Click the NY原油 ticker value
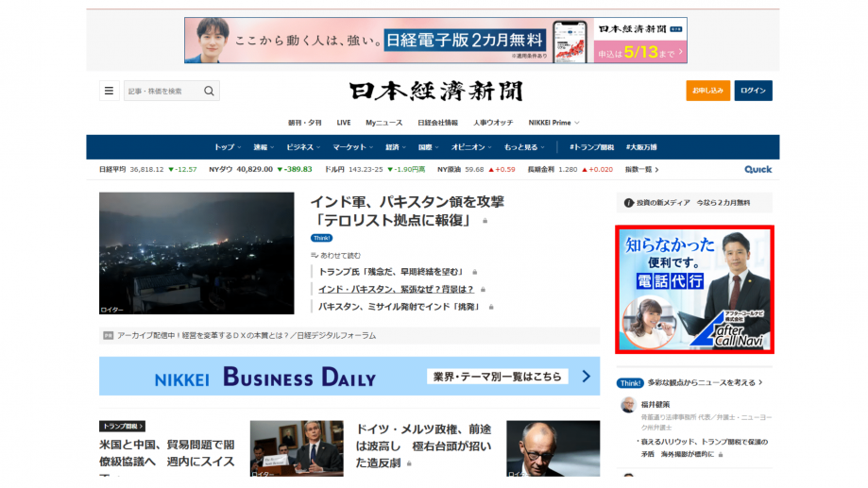The width and height of the screenshot is (868, 488). [476, 169]
